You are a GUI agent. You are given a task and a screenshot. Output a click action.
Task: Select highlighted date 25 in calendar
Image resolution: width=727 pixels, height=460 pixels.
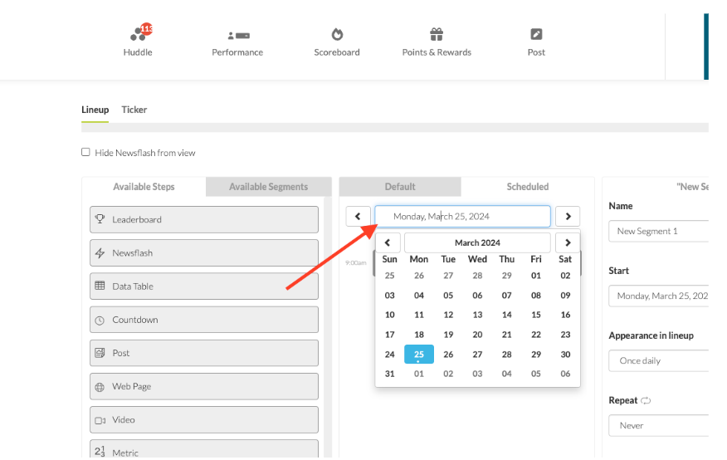(x=419, y=355)
